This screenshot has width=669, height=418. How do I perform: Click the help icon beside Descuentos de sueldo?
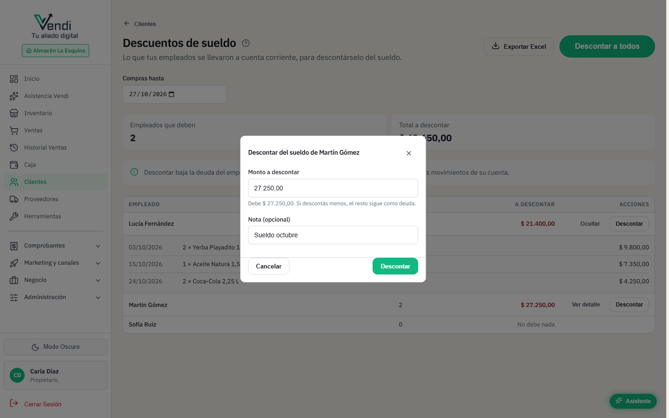246,43
